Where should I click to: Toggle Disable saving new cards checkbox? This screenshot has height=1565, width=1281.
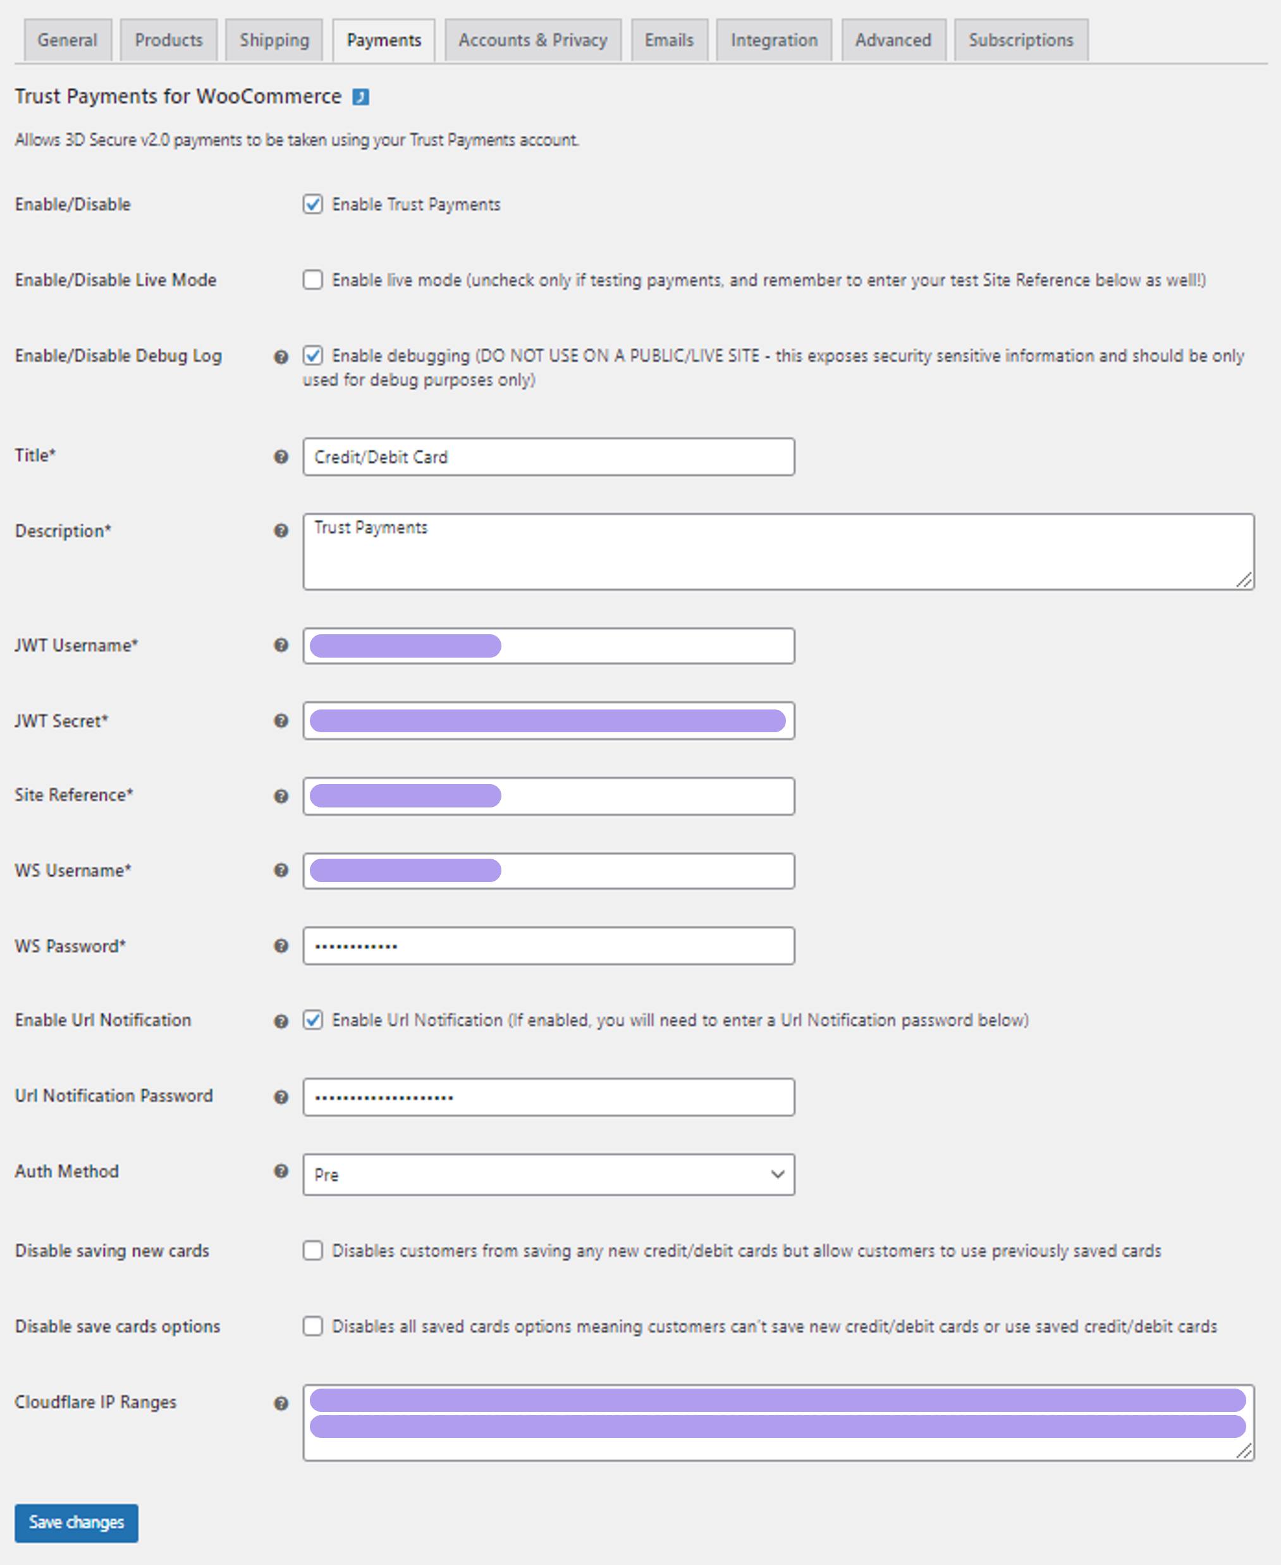313,1251
